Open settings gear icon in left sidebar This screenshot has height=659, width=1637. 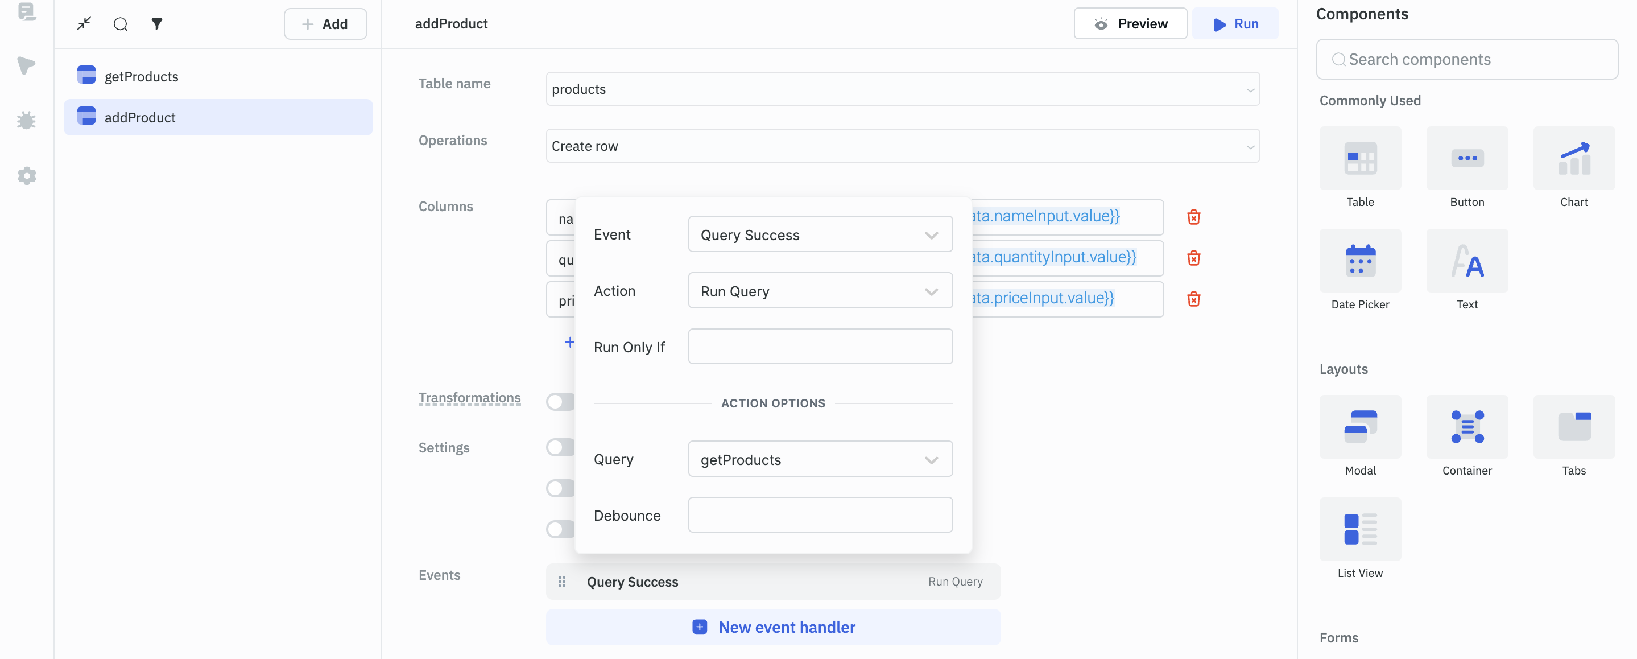(x=27, y=176)
